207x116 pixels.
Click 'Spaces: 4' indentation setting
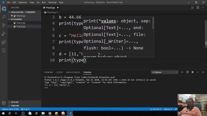pyautogui.click(x=168, y=109)
